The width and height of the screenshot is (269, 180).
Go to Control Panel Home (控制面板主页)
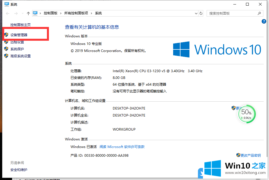click(x=21, y=25)
